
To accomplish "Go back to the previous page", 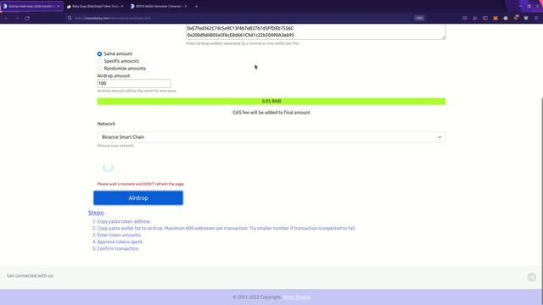I will click(6, 18).
